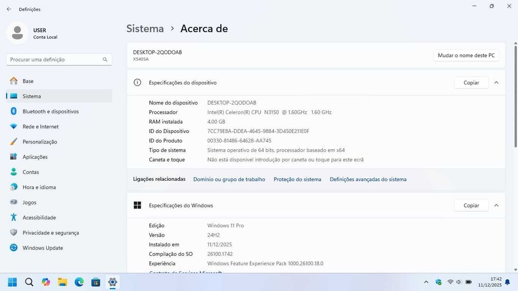
Task: Open Privacidade e segurança shield icon
Action: (x=13, y=232)
